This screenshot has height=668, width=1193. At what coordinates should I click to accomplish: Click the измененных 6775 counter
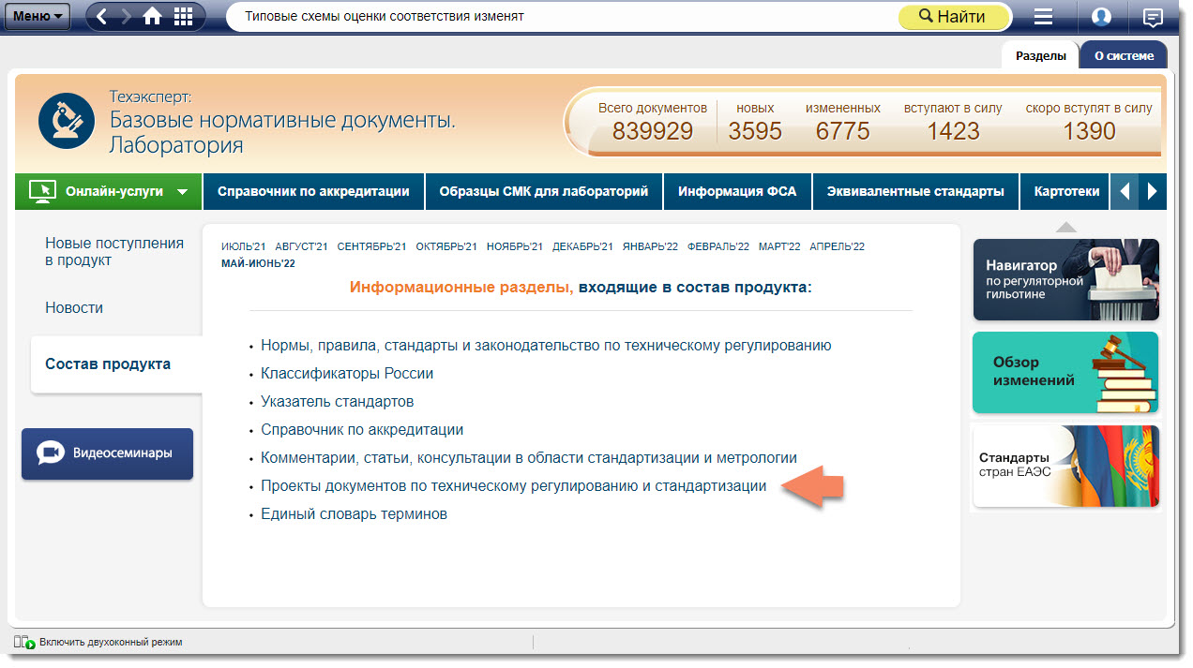tap(843, 122)
